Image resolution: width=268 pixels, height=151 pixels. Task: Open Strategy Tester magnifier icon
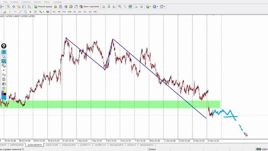(29, 7)
